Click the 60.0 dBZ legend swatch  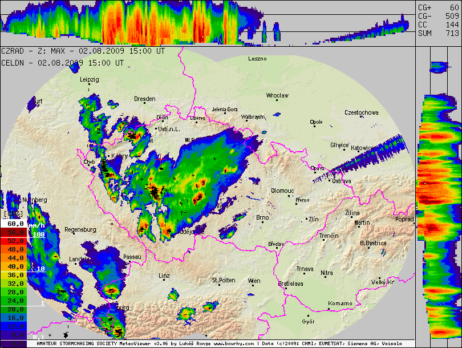coord(14,224)
